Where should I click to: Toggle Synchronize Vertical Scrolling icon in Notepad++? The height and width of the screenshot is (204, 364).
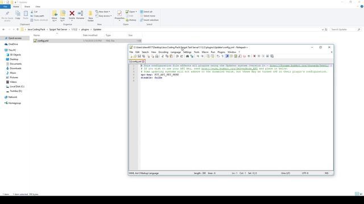tap(208, 56)
